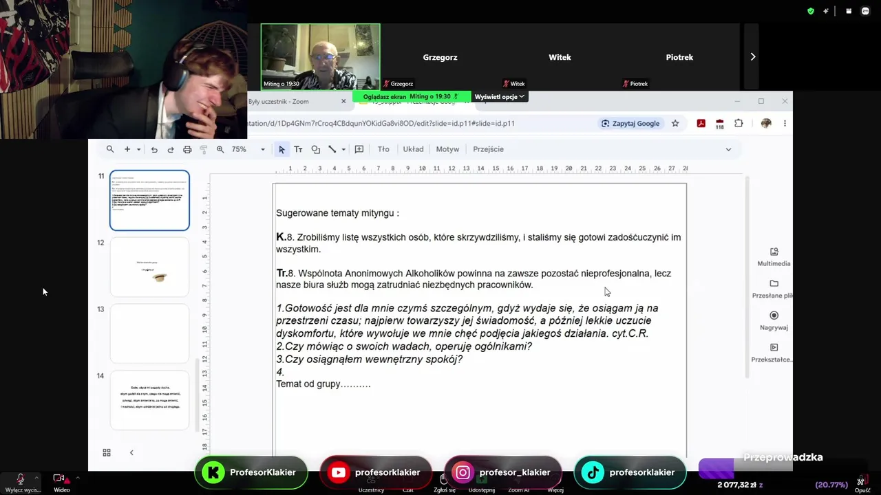Add a new slide with plus icon

coord(127,149)
